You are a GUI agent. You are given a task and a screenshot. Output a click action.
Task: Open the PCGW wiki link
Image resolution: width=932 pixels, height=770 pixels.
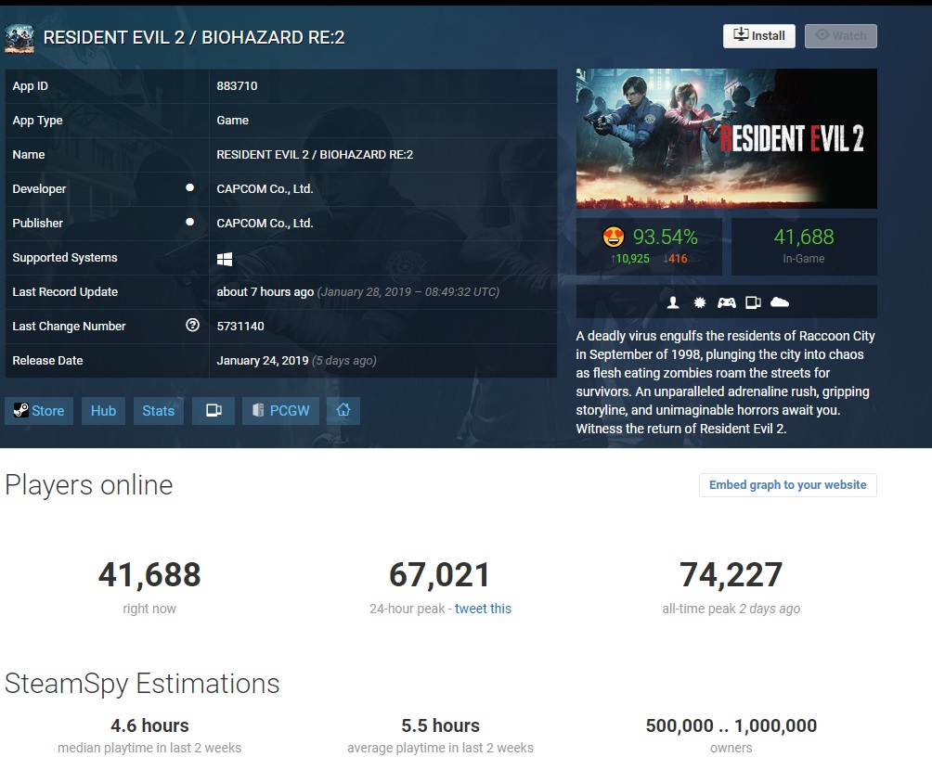(x=281, y=411)
